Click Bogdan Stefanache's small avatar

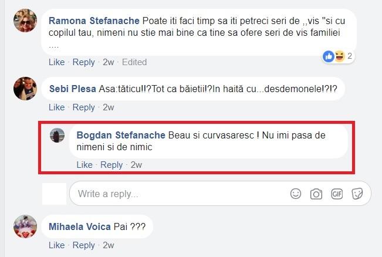click(58, 136)
